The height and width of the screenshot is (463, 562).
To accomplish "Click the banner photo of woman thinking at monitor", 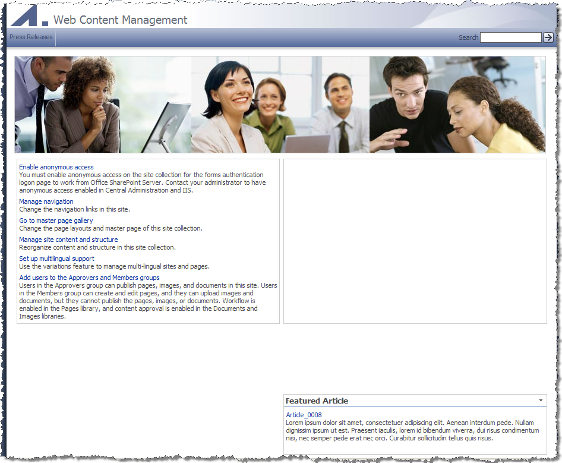I will (103, 105).
